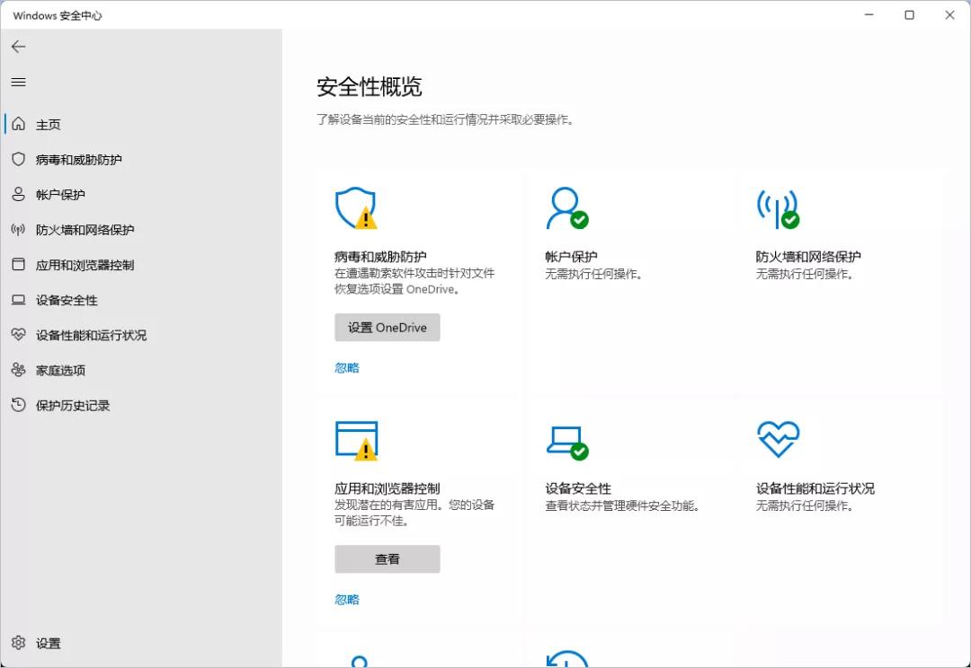This screenshot has width=971, height=668.
Task: Click the back arrow at top left
Action: pyautogui.click(x=18, y=47)
